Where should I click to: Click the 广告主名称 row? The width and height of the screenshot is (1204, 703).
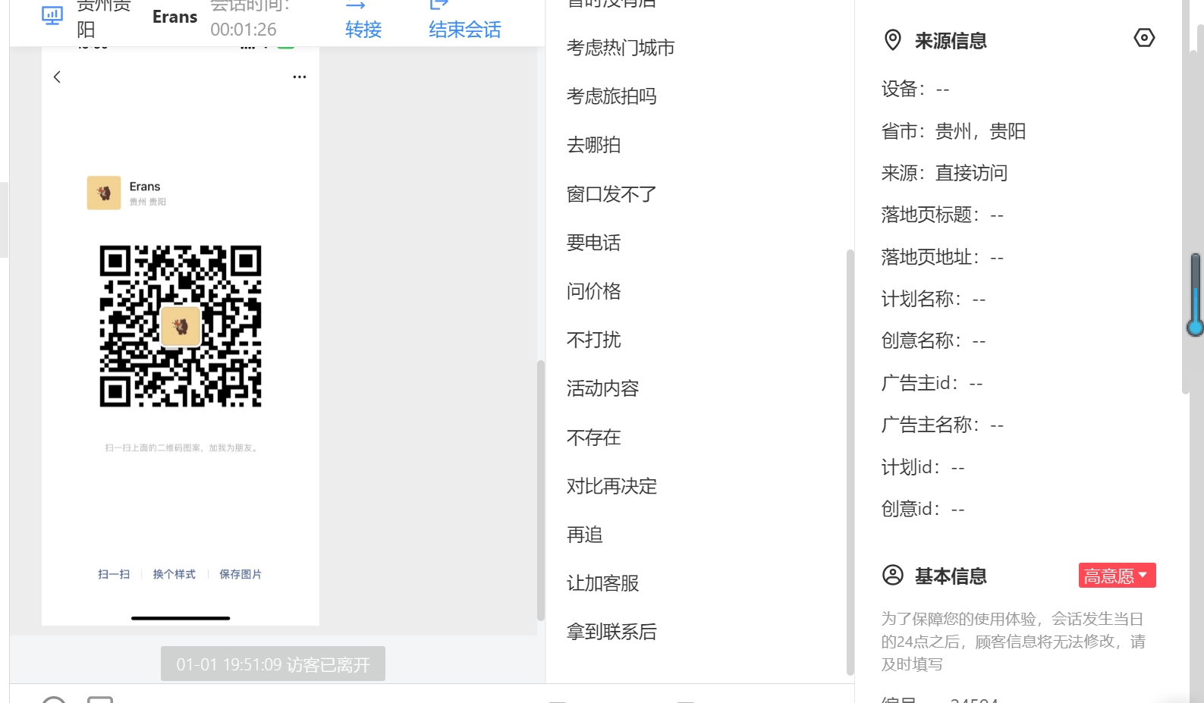pos(942,425)
